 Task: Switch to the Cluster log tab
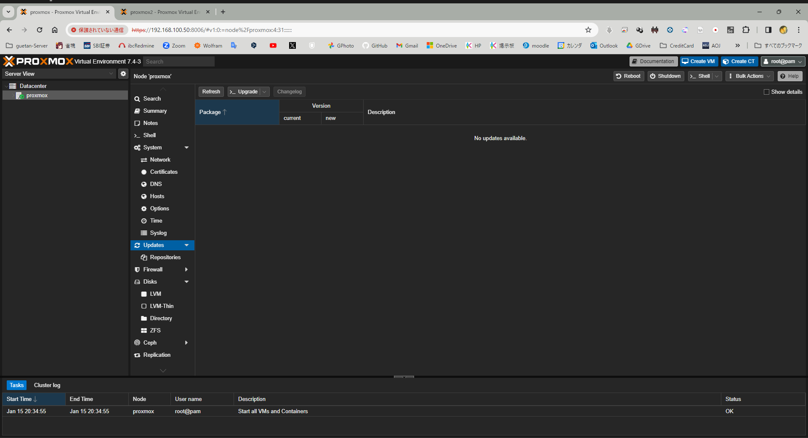pyautogui.click(x=47, y=385)
